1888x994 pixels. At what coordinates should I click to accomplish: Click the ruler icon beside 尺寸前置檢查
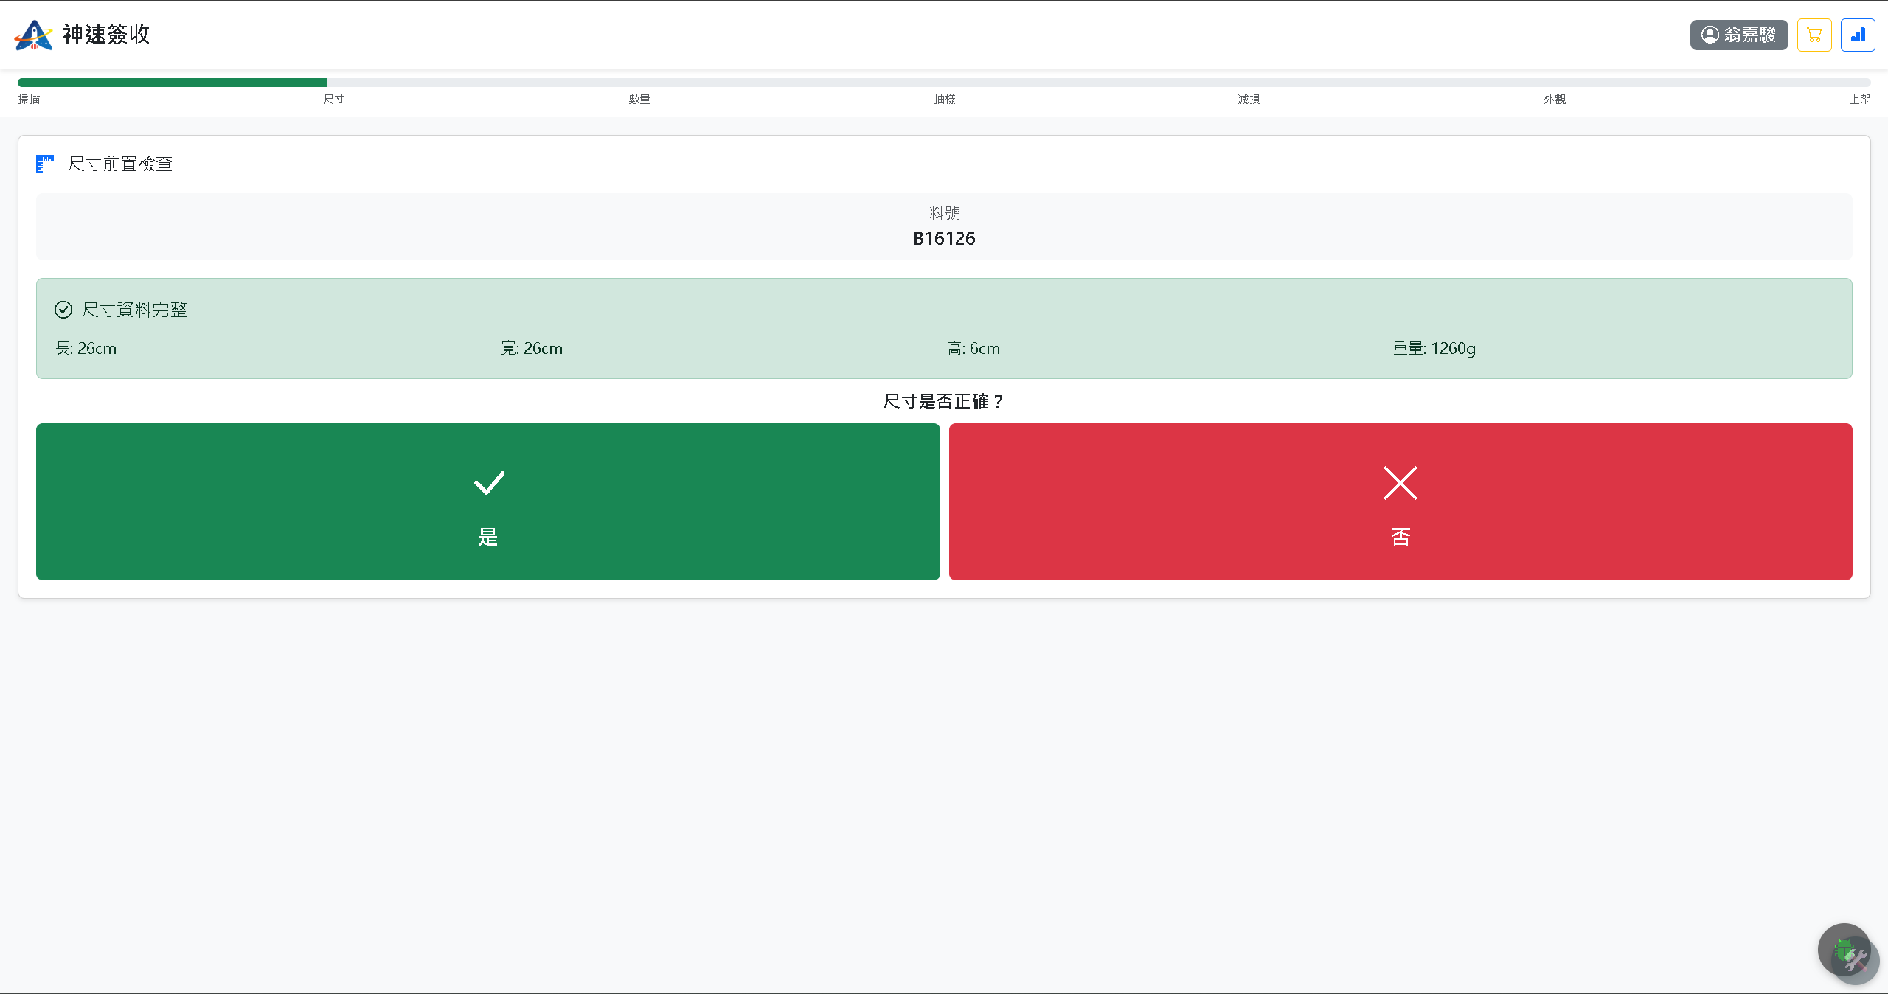coord(45,163)
